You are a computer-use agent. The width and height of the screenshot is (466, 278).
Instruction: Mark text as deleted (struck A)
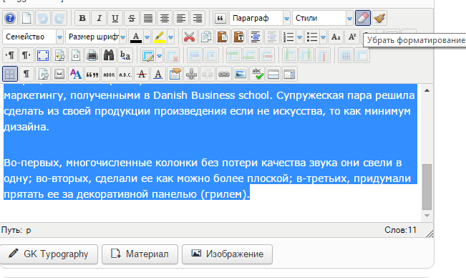click(142, 75)
